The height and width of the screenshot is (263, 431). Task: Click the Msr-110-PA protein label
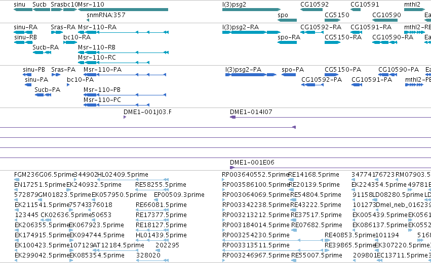(x=102, y=70)
